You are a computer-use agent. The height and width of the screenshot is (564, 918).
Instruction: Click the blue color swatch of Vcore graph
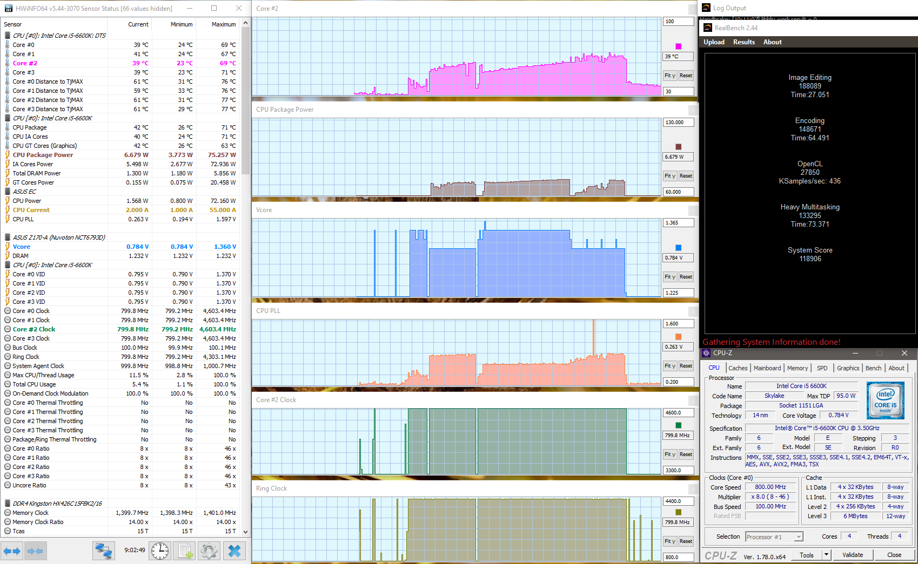pos(679,248)
